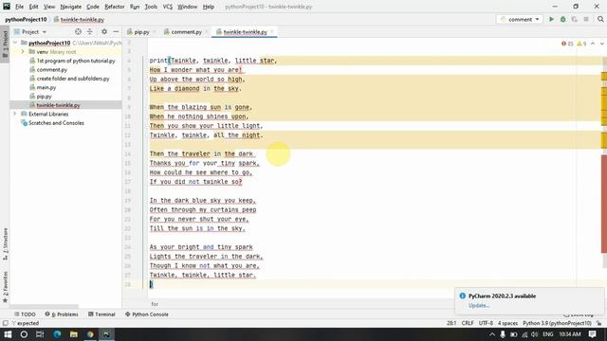Open Chrome from taskbar
This screenshot has width=607, height=341.
90,334
